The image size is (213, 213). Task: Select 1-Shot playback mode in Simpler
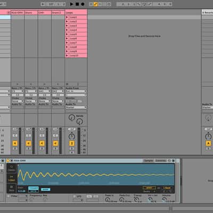(11, 178)
